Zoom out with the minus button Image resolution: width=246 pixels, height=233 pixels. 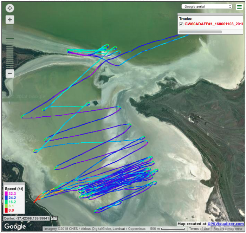tap(10, 74)
